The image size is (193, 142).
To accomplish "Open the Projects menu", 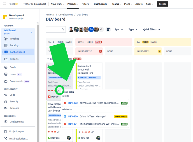I will click(73, 4).
